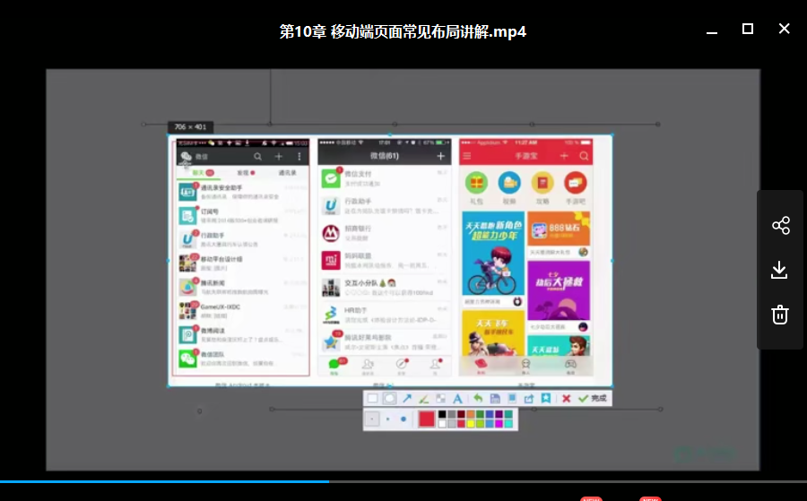
Task: Cancel the screenshot with the red X
Action: pos(566,399)
